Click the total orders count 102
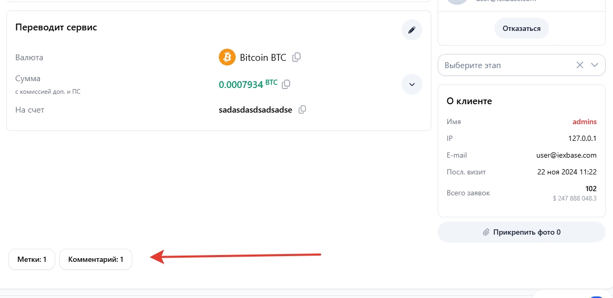Screen dimensions: 613x298 591,189
